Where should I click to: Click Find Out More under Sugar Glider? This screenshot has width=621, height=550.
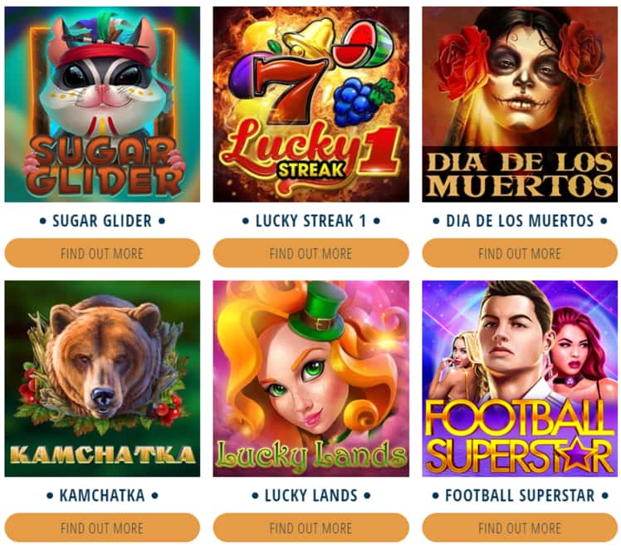click(102, 253)
